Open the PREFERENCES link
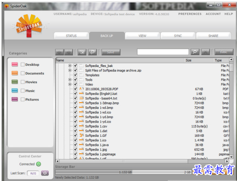The image size is (237, 181). coord(190,14)
